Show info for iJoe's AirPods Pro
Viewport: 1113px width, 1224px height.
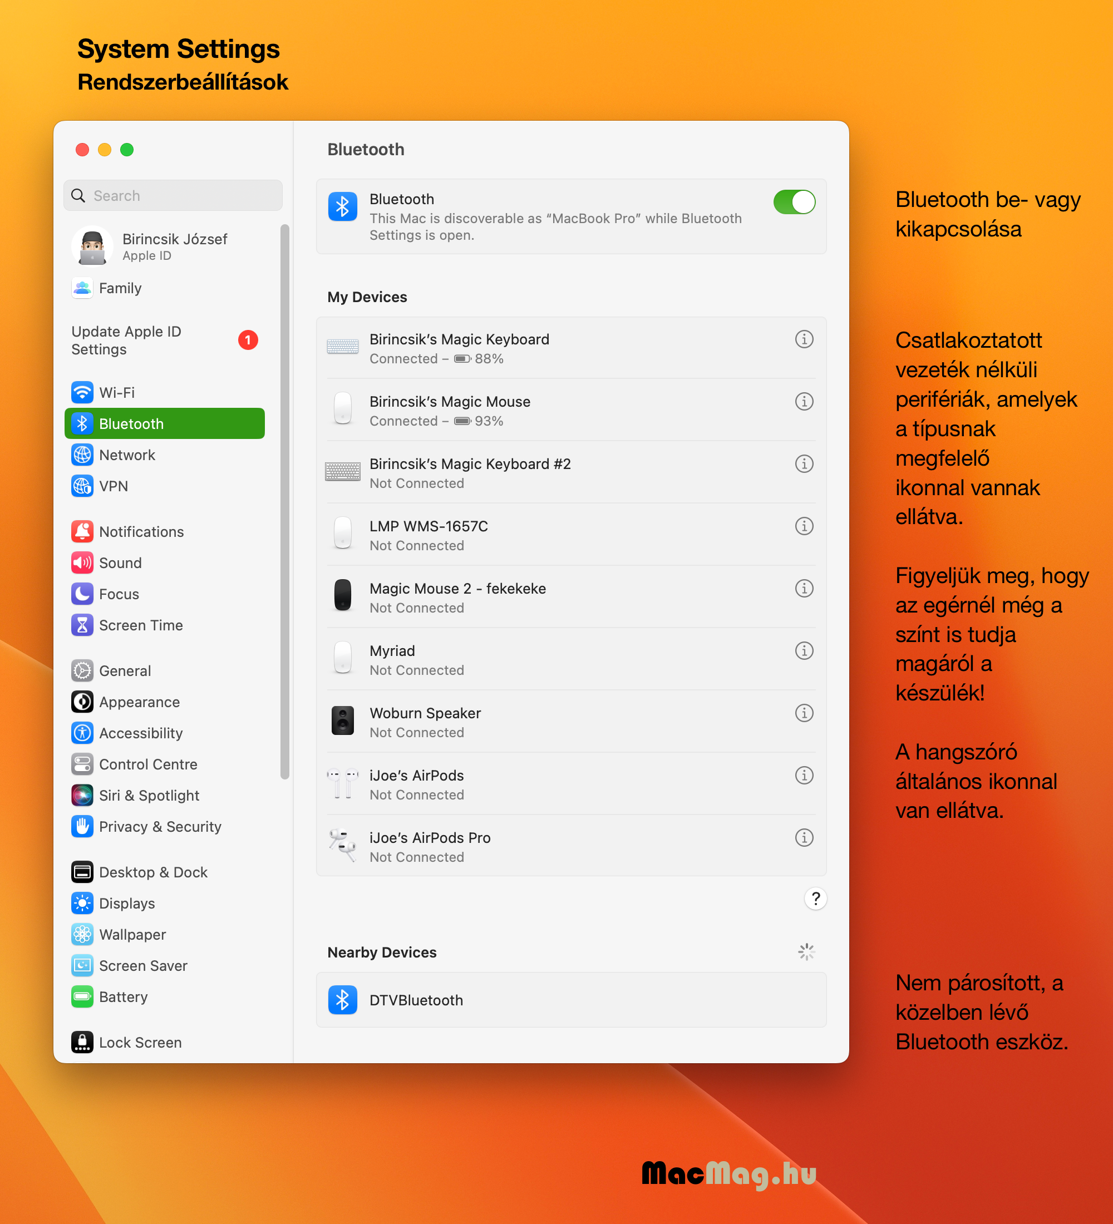[804, 838]
